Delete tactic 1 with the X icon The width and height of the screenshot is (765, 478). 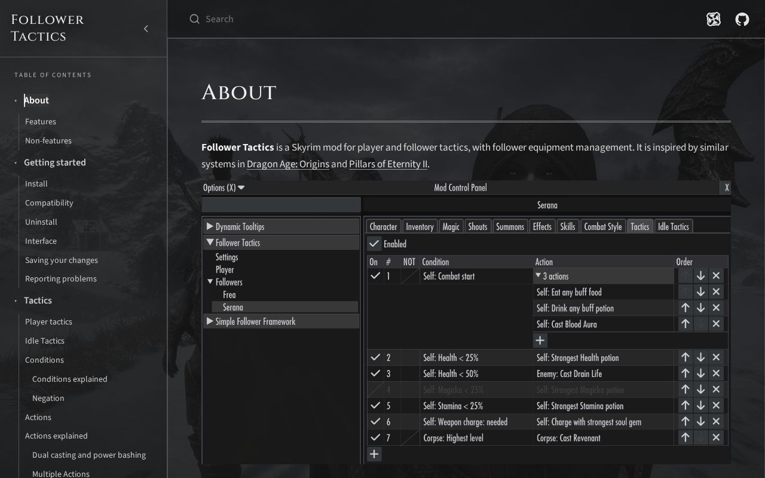tap(716, 275)
